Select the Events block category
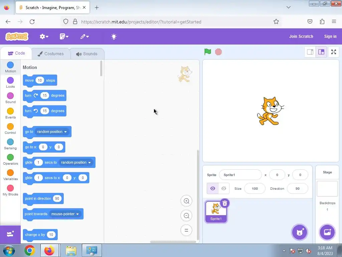 coord(10,113)
